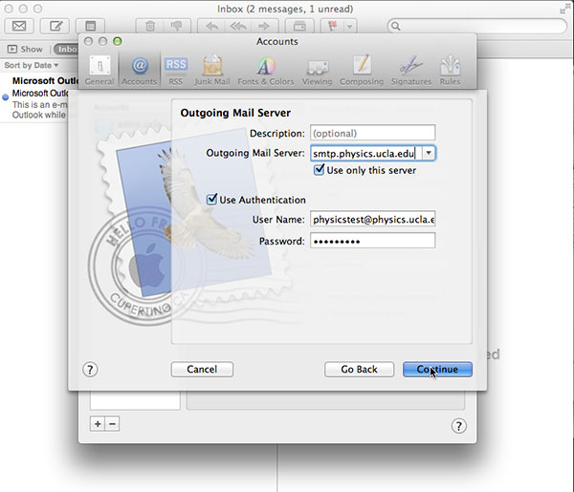Uncheck Use only this server
The image size is (574, 492).
tap(320, 170)
